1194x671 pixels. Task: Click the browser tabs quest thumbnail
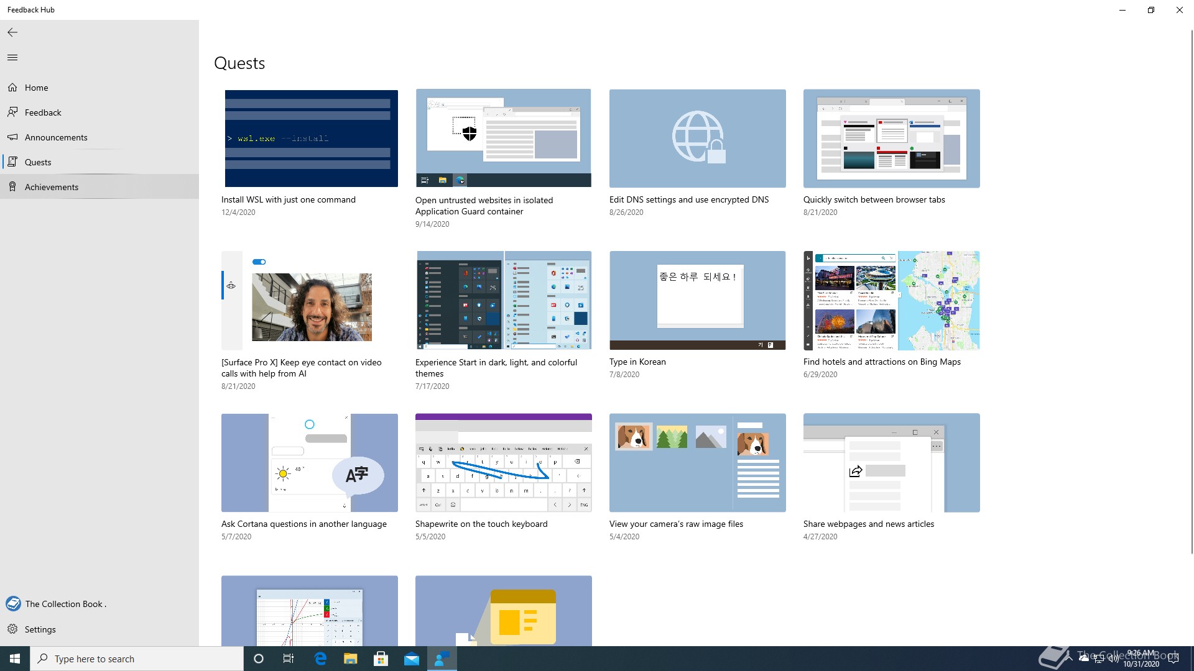[892, 139]
